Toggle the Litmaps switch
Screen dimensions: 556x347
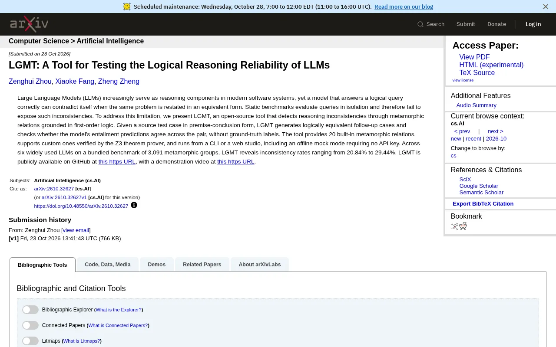[30, 341]
